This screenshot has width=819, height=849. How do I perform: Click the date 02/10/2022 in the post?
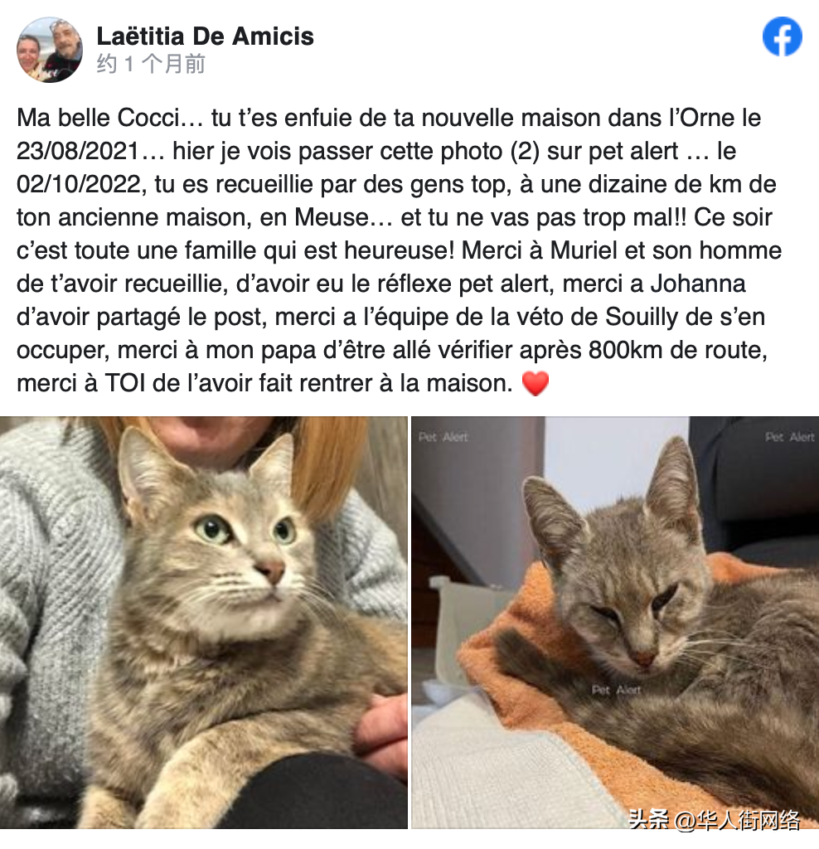pyautogui.click(x=79, y=184)
